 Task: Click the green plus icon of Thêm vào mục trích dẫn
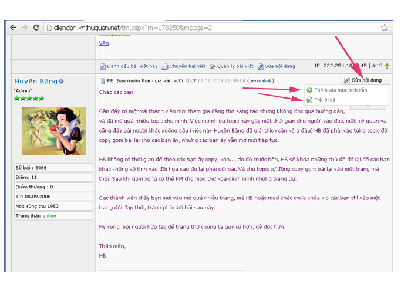click(309, 90)
